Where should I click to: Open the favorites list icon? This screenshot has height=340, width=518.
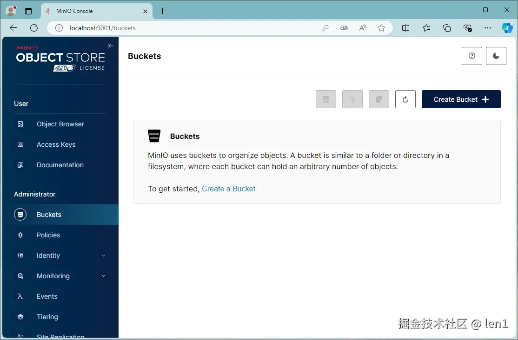click(x=426, y=28)
